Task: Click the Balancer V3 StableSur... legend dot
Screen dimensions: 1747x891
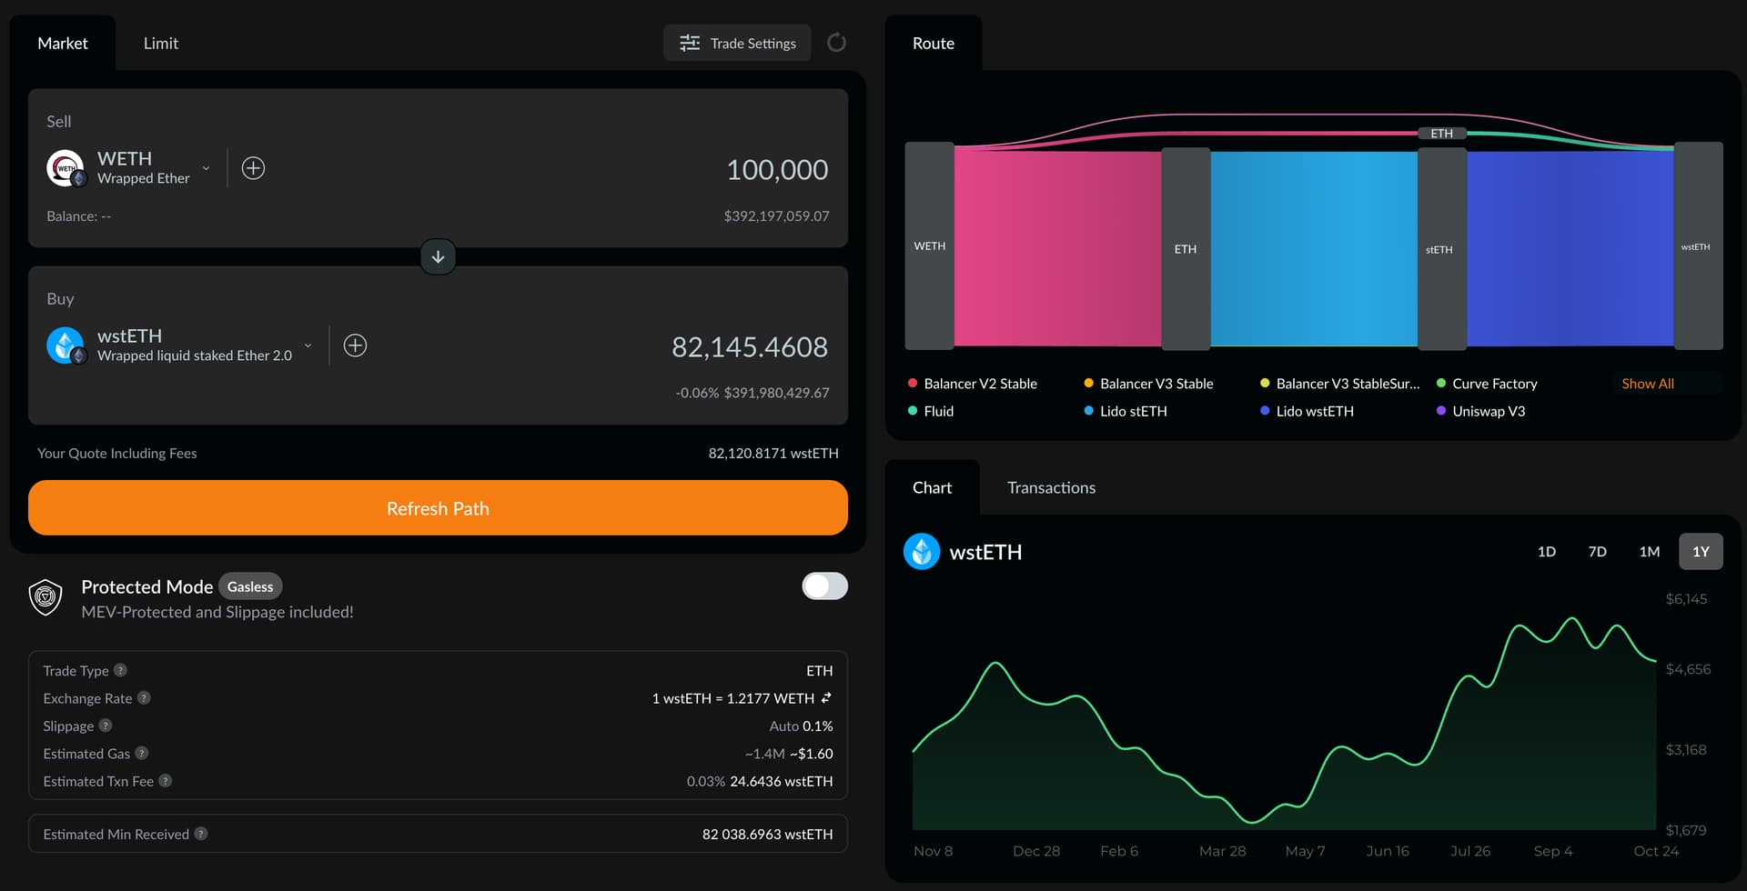Action: (1265, 384)
